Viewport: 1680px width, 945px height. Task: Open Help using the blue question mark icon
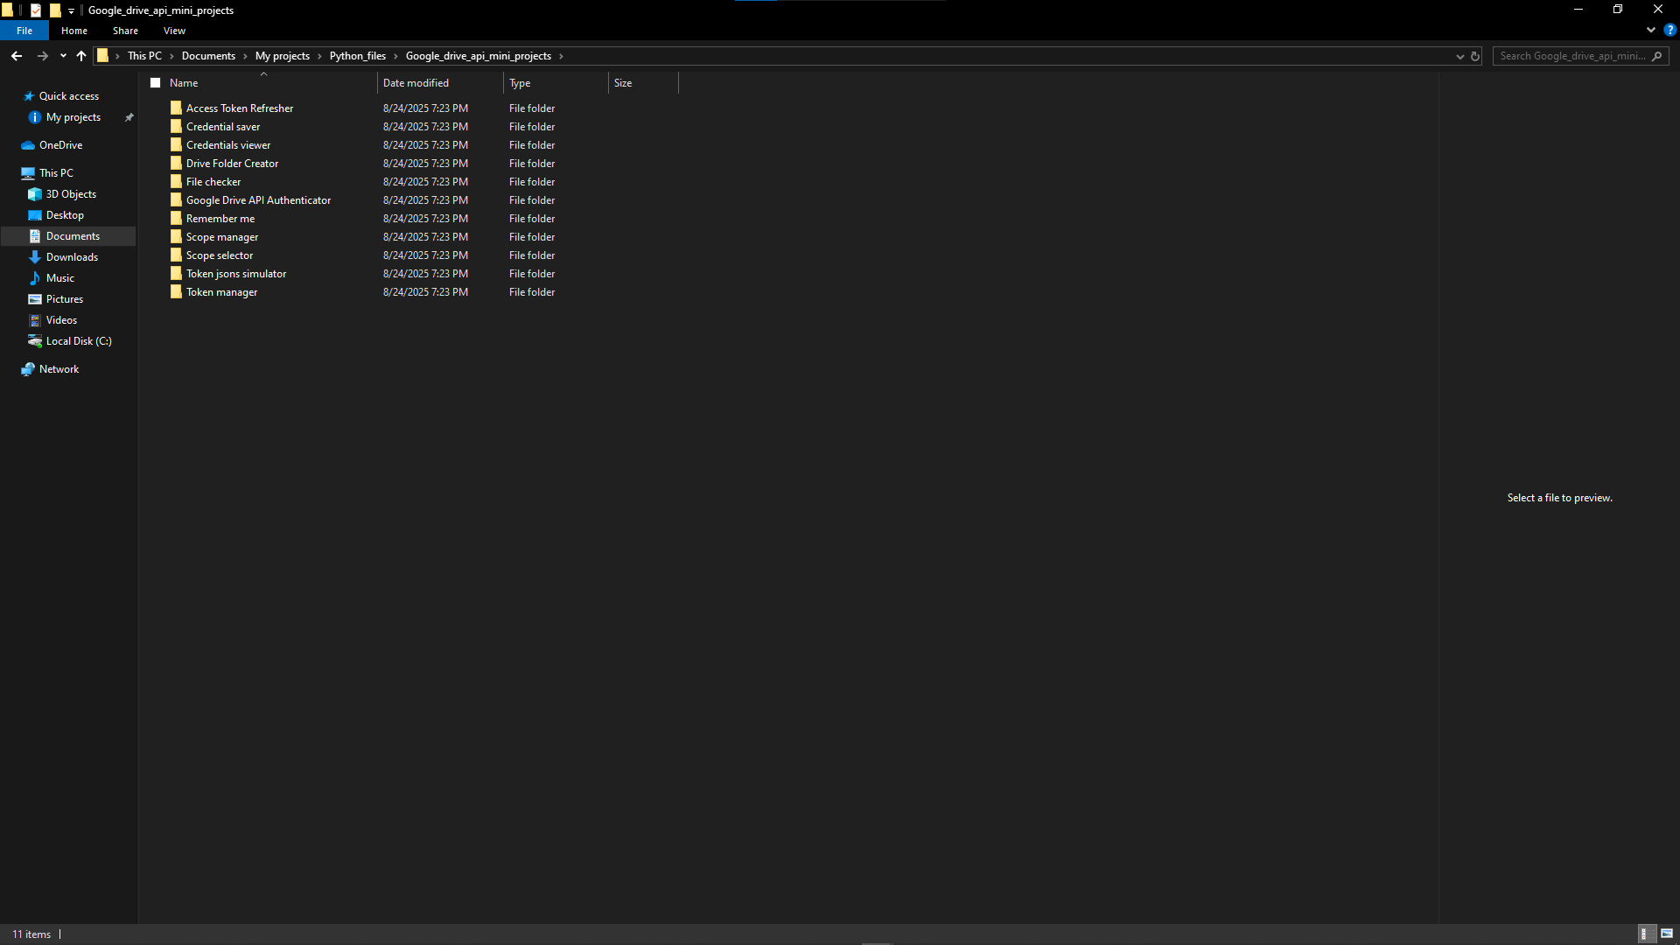coord(1669,30)
